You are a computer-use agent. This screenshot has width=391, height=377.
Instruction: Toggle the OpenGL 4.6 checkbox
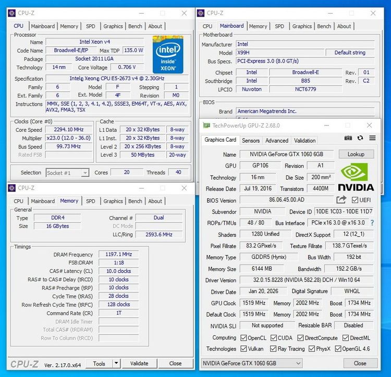point(338,348)
